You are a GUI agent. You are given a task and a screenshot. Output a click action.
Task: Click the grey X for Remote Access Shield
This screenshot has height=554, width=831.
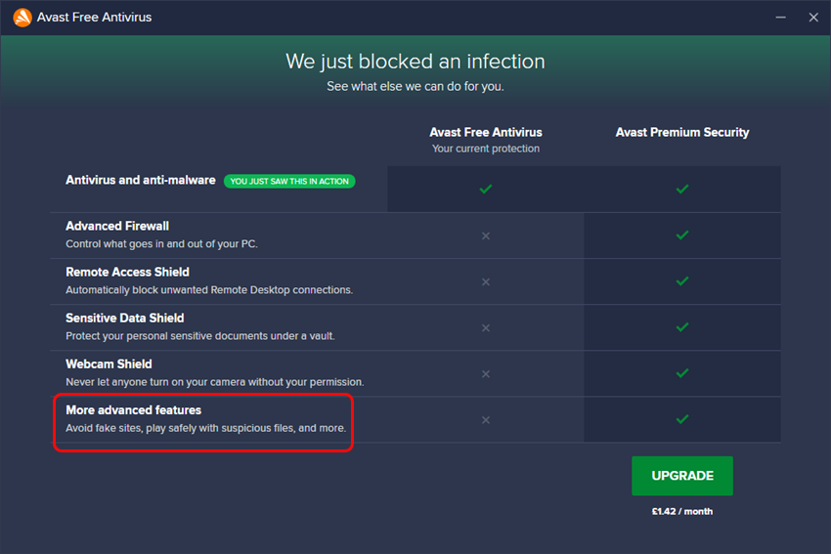click(x=486, y=281)
